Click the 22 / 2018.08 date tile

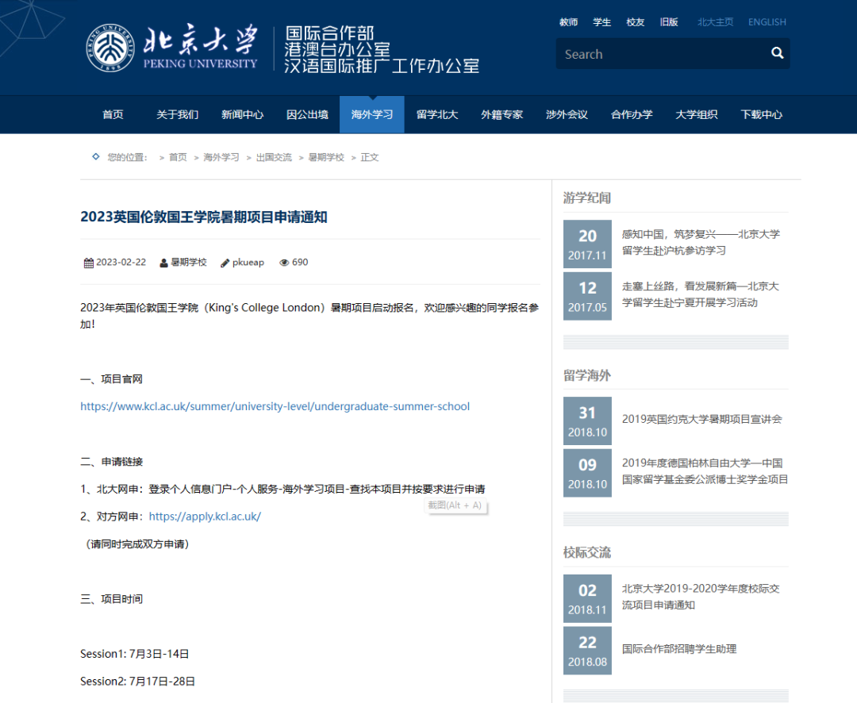[587, 651]
